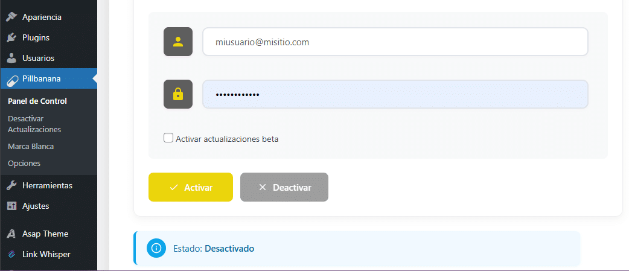
Task: Click the Asap Theme logo icon
Action: [x=11, y=234]
